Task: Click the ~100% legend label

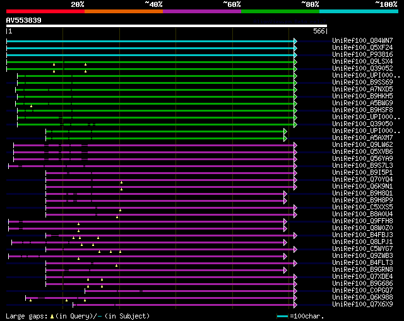Action: point(386,4)
